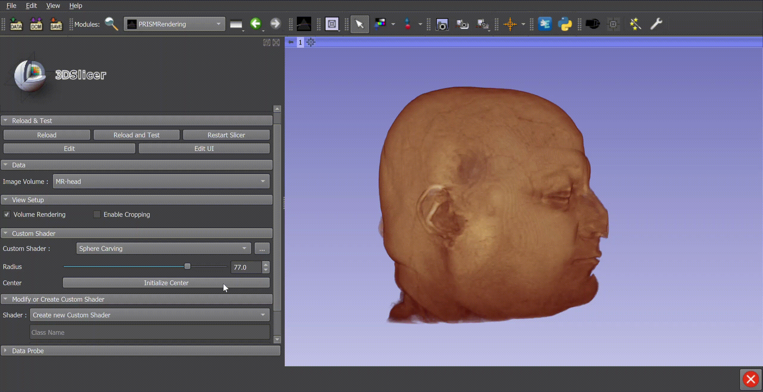Click the Radius slider handle
This screenshot has height=392, width=763.
(187, 266)
